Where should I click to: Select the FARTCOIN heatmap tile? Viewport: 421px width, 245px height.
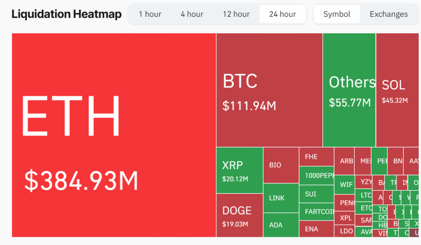point(316,212)
